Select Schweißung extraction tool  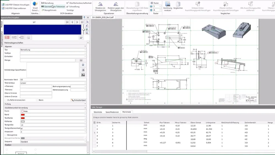tap(73, 7)
